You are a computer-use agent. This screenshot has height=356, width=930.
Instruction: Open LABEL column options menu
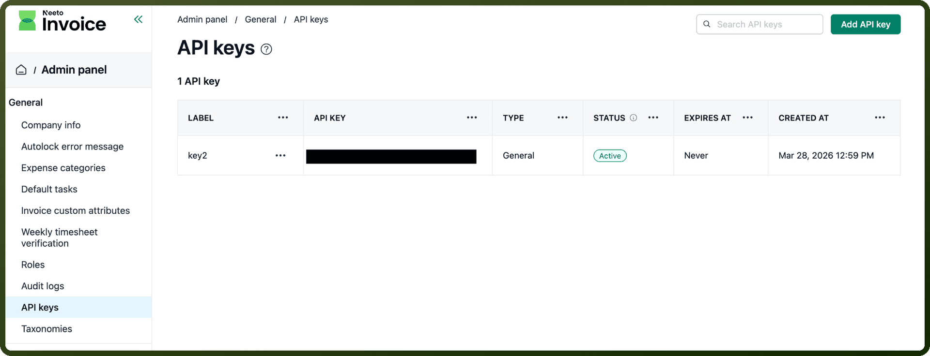tap(283, 118)
